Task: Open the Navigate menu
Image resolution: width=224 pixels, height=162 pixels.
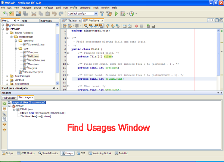Action: [x=27, y=8]
